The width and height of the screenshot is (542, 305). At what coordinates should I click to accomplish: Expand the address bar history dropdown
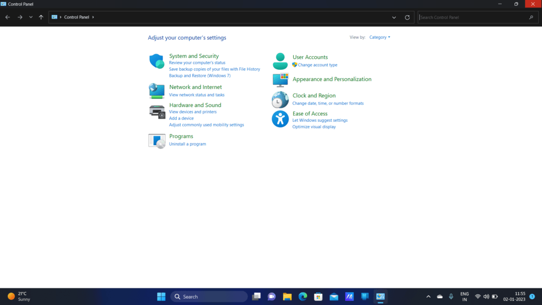(x=394, y=17)
